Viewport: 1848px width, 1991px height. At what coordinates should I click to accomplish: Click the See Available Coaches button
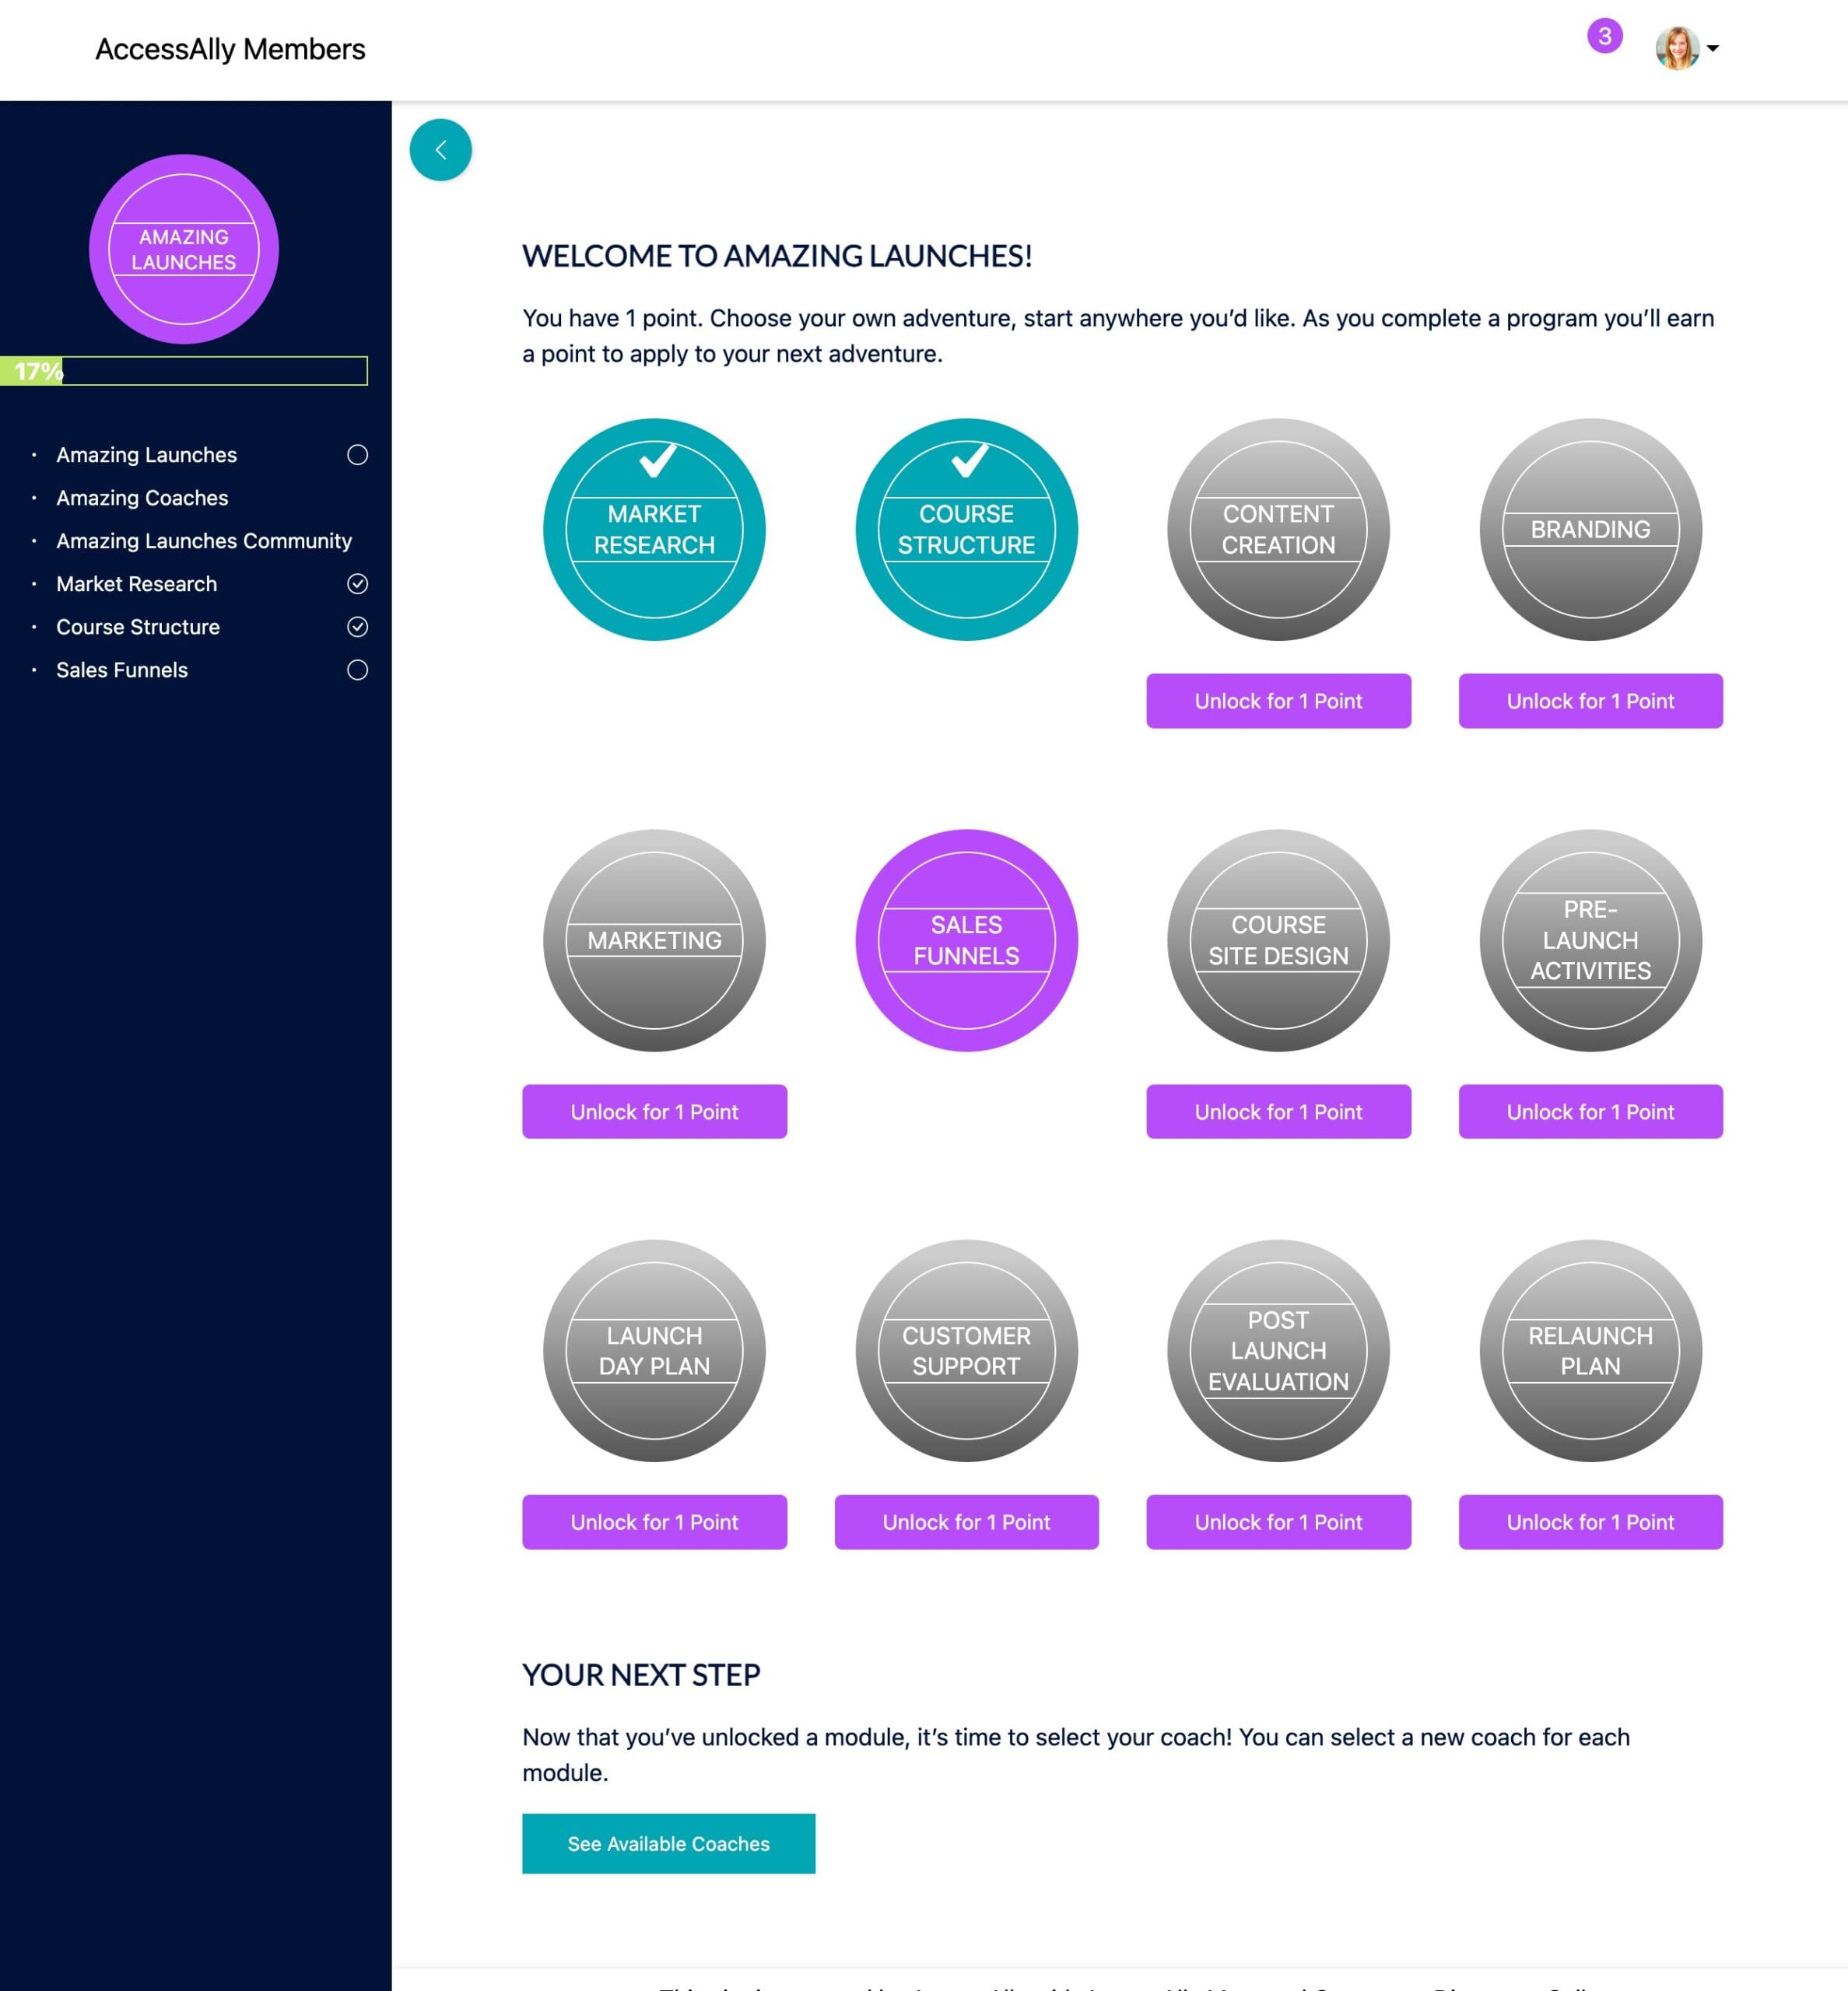(x=668, y=1843)
